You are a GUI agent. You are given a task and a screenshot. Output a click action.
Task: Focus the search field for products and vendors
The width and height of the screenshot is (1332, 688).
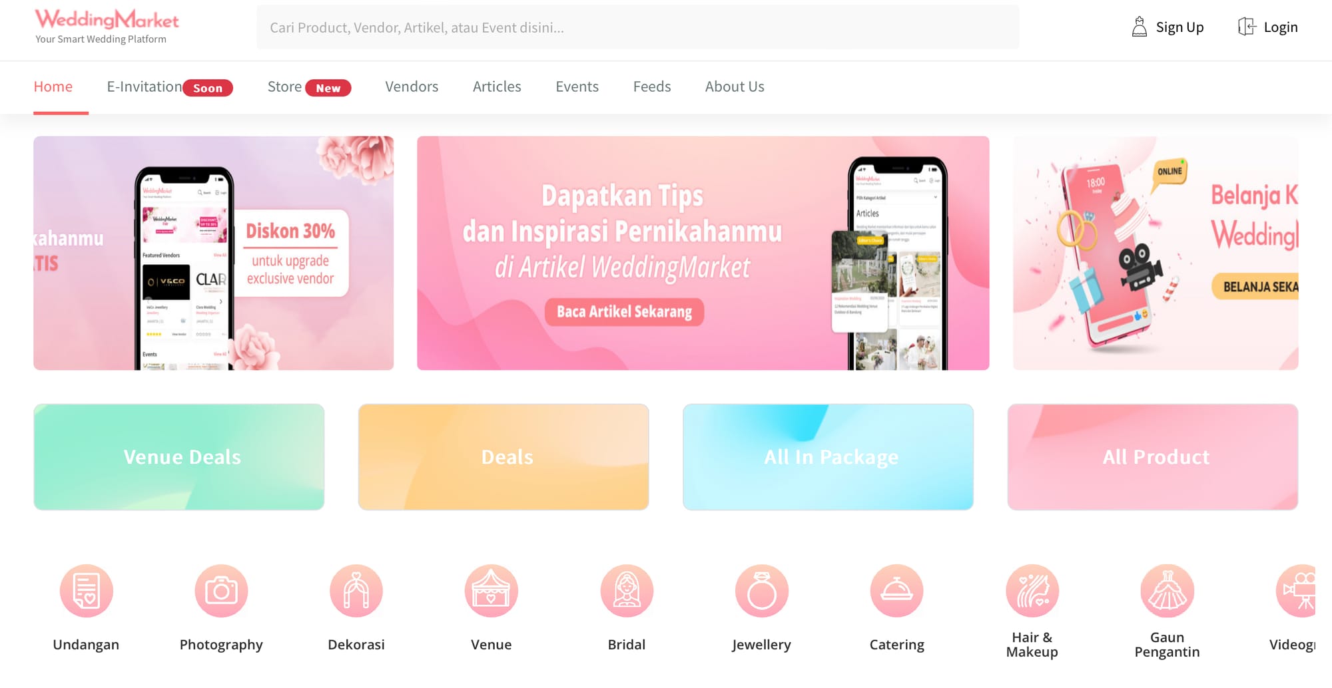pos(638,27)
